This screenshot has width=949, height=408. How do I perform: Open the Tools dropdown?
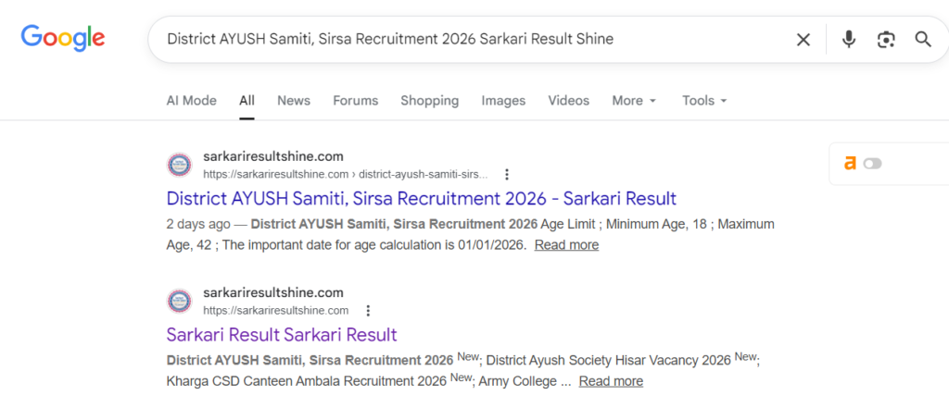tap(704, 101)
